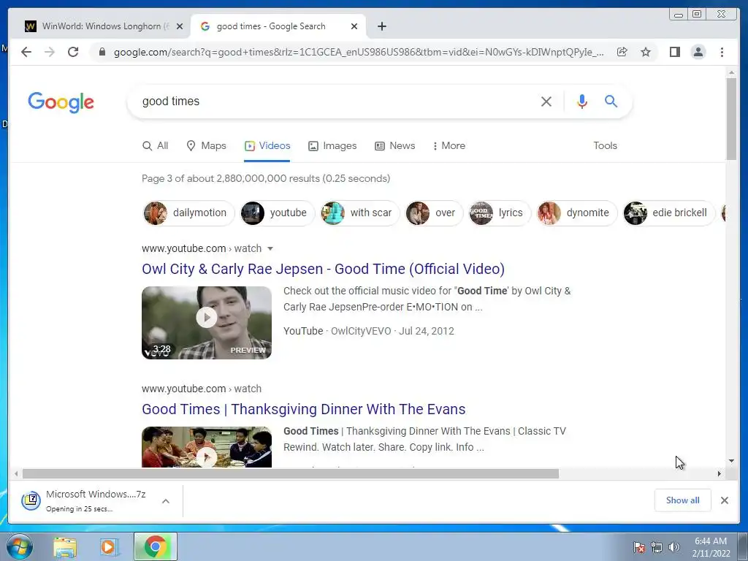
Task: Close the good times Google Search tab
Action: tap(354, 26)
